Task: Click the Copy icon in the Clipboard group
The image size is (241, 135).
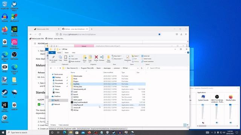Action: tap(60, 58)
